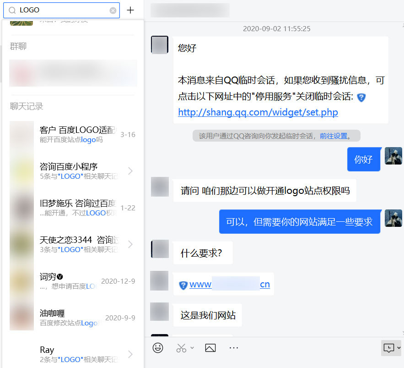Open 词穷 chat record
Screen dimensions: 404x368
point(73,281)
